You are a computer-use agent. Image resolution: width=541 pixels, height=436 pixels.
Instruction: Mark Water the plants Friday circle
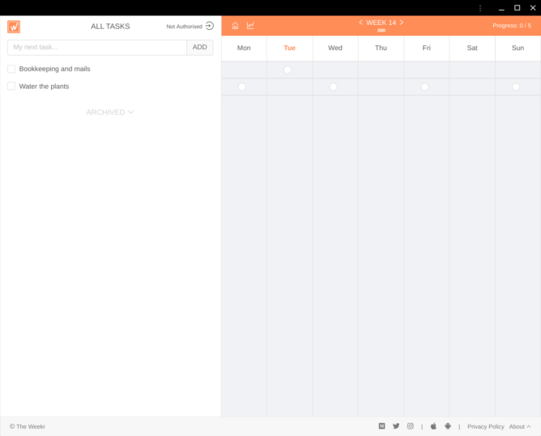pyautogui.click(x=424, y=87)
